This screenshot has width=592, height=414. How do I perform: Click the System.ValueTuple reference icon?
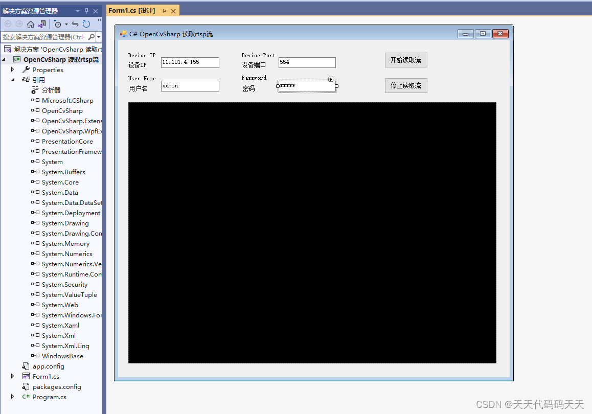coord(35,294)
